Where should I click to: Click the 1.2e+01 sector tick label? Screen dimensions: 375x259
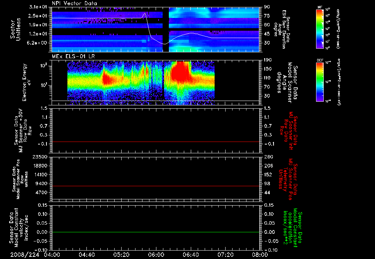pyautogui.click(x=38, y=34)
